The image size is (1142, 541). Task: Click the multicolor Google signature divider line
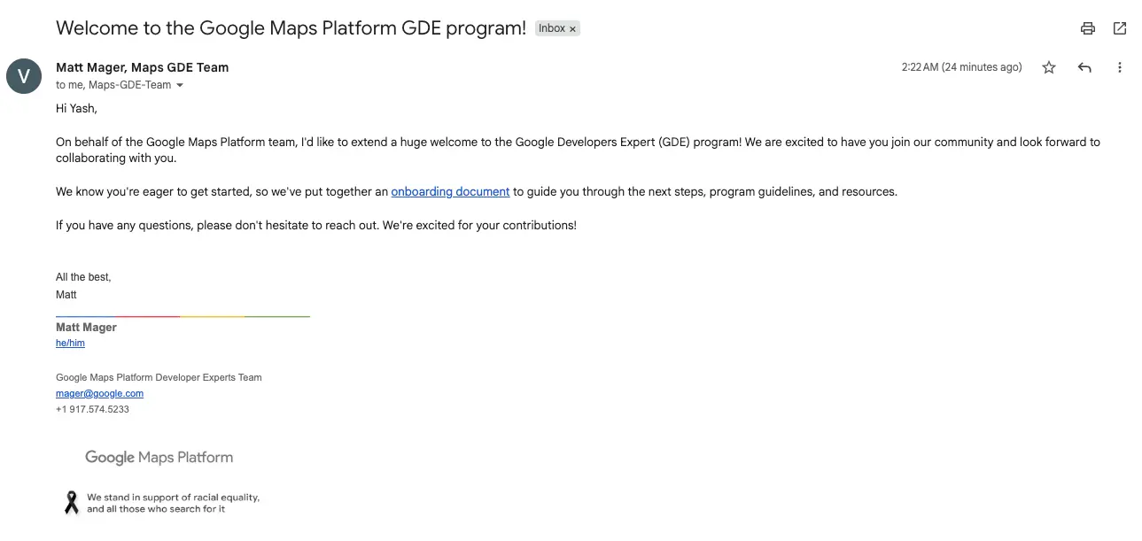(x=183, y=316)
